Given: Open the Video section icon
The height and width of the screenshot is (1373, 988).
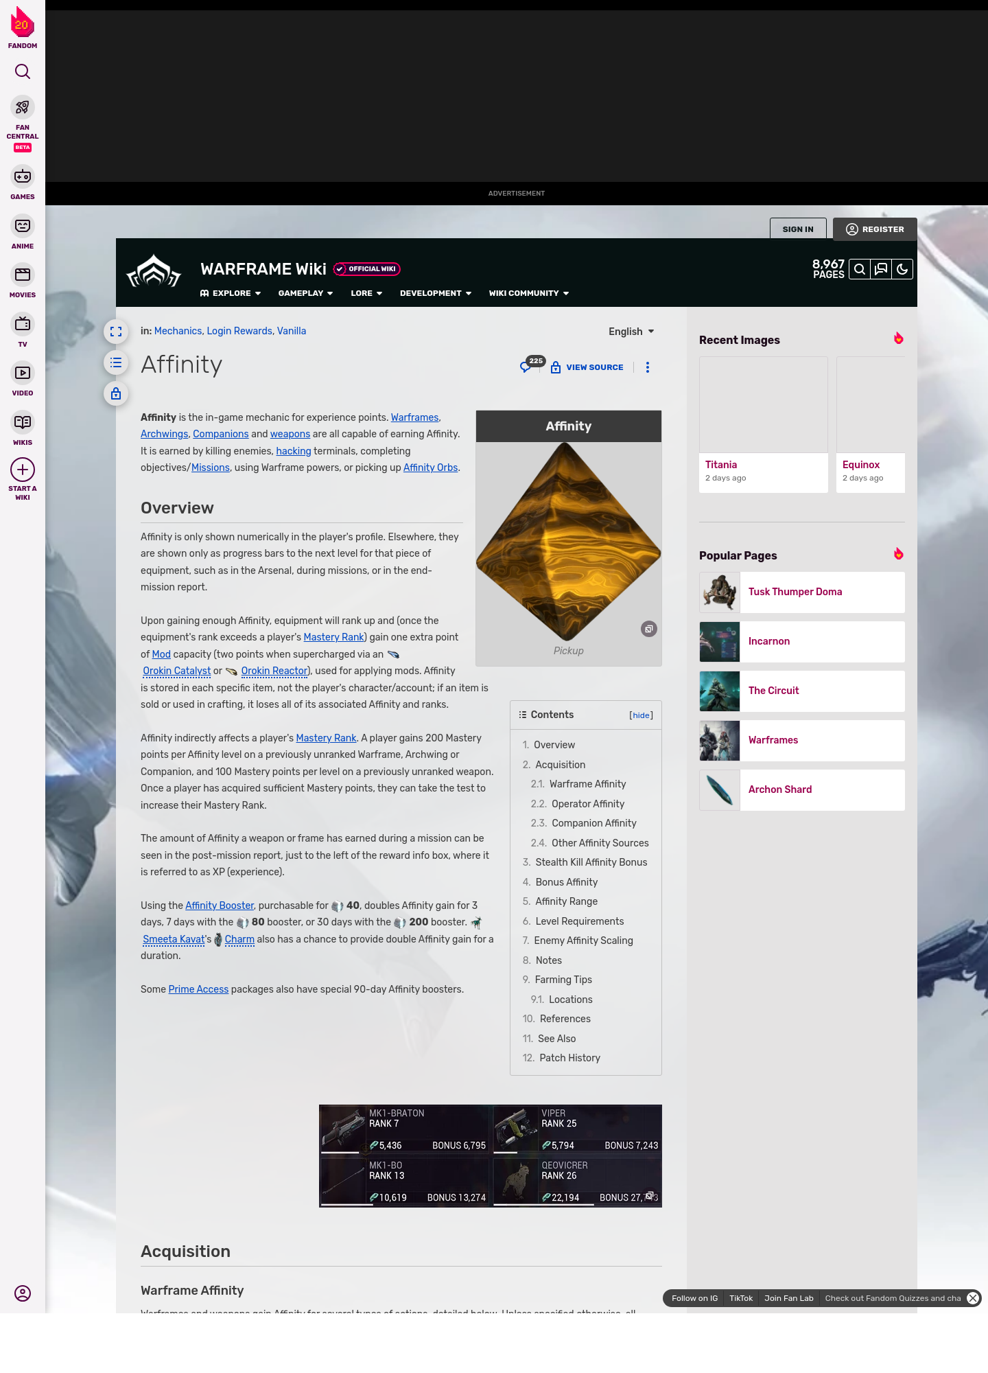Looking at the screenshot, I should point(23,373).
